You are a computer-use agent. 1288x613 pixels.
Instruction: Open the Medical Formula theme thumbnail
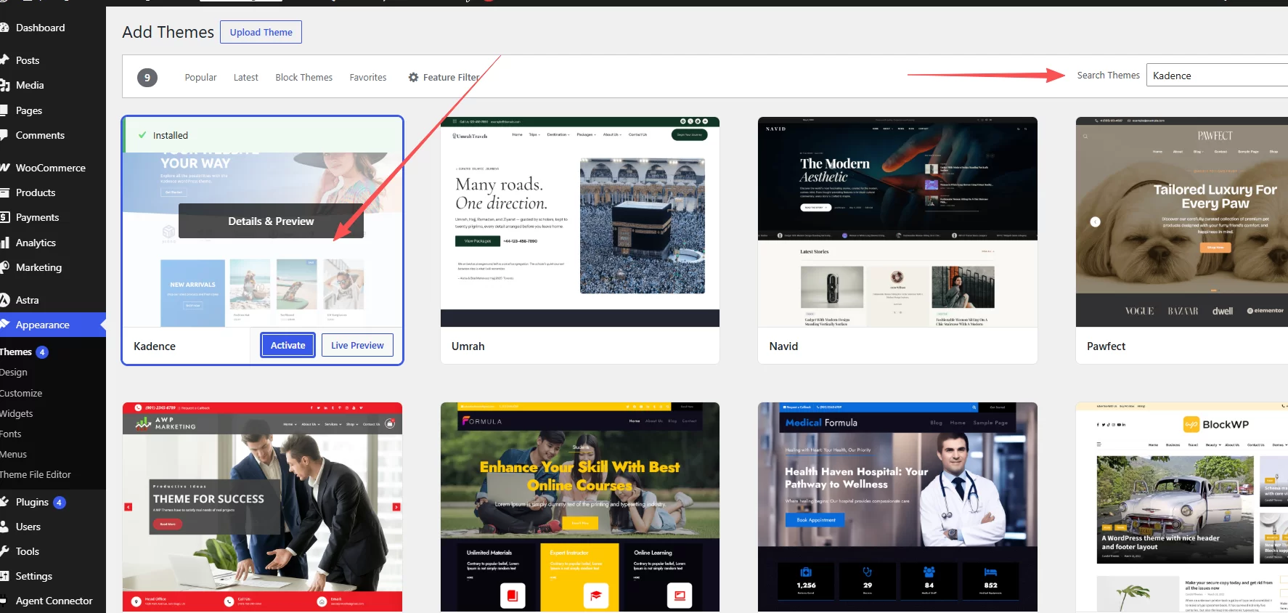click(x=897, y=507)
